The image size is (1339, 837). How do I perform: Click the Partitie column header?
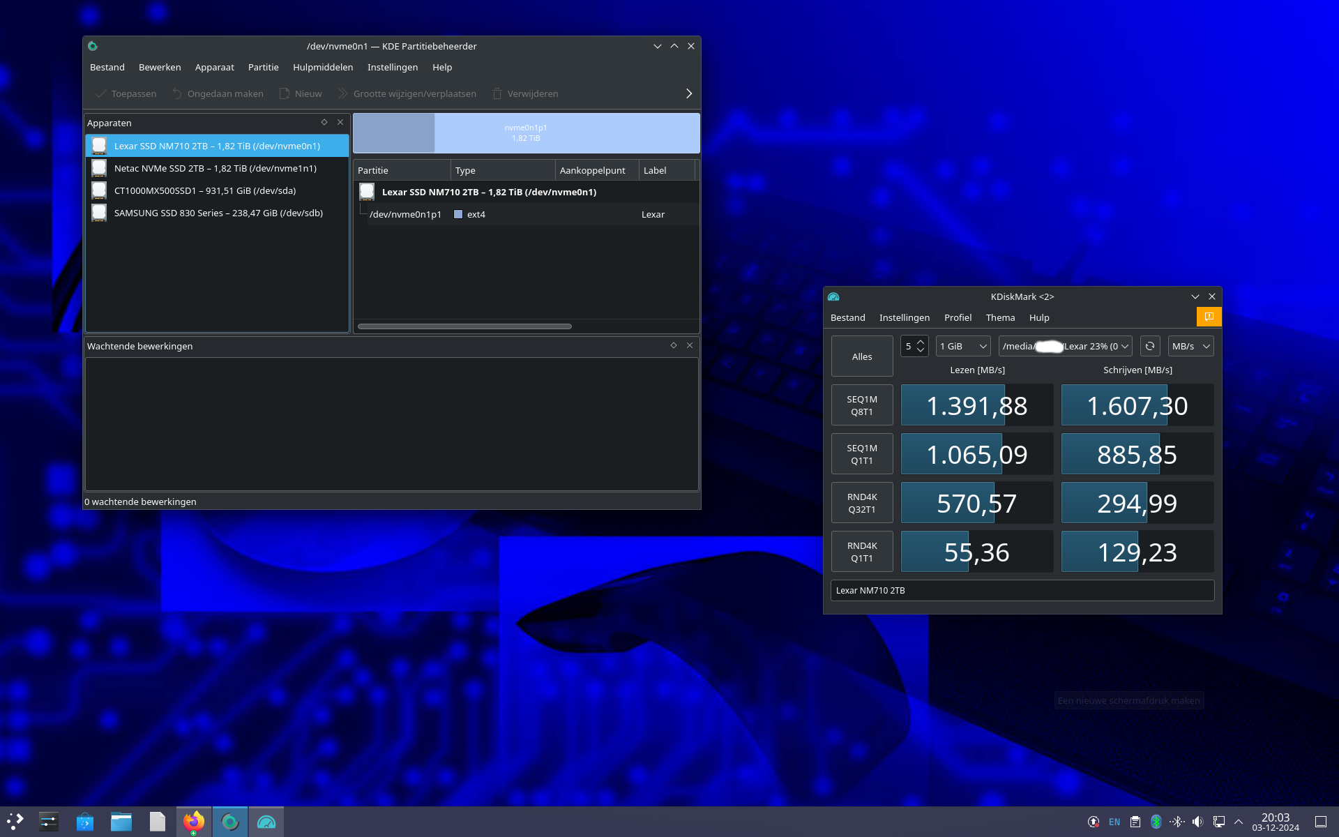tap(402, 170)
